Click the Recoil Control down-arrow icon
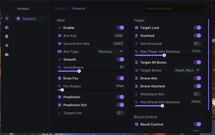This screenshot has width=215, height=135. click(x=136, y=124)
